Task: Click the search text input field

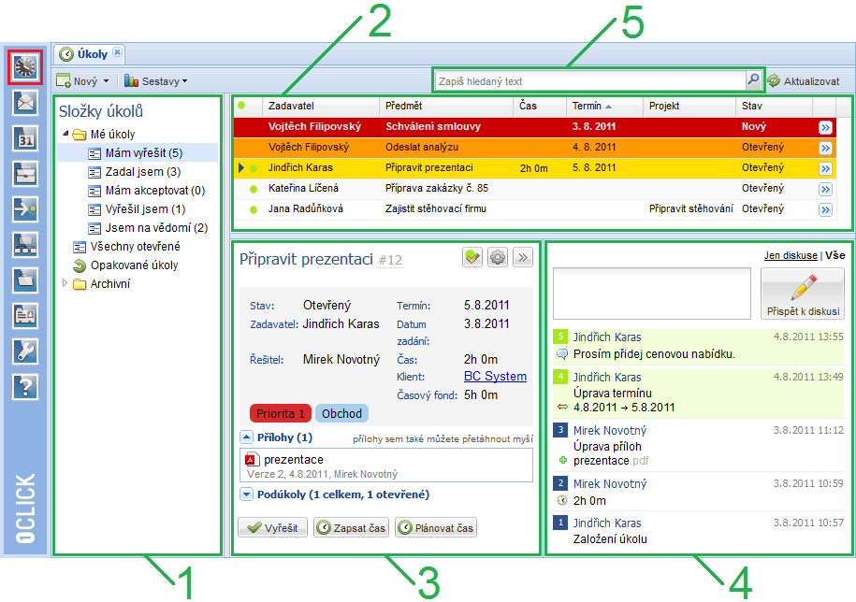Action: pyautogui.click(x=589, y=81)
